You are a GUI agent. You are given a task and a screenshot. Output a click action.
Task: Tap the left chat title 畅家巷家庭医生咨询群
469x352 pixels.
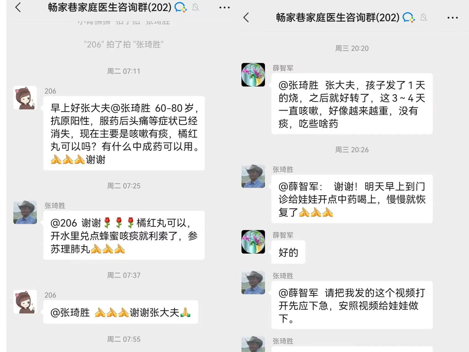[110, 7]
